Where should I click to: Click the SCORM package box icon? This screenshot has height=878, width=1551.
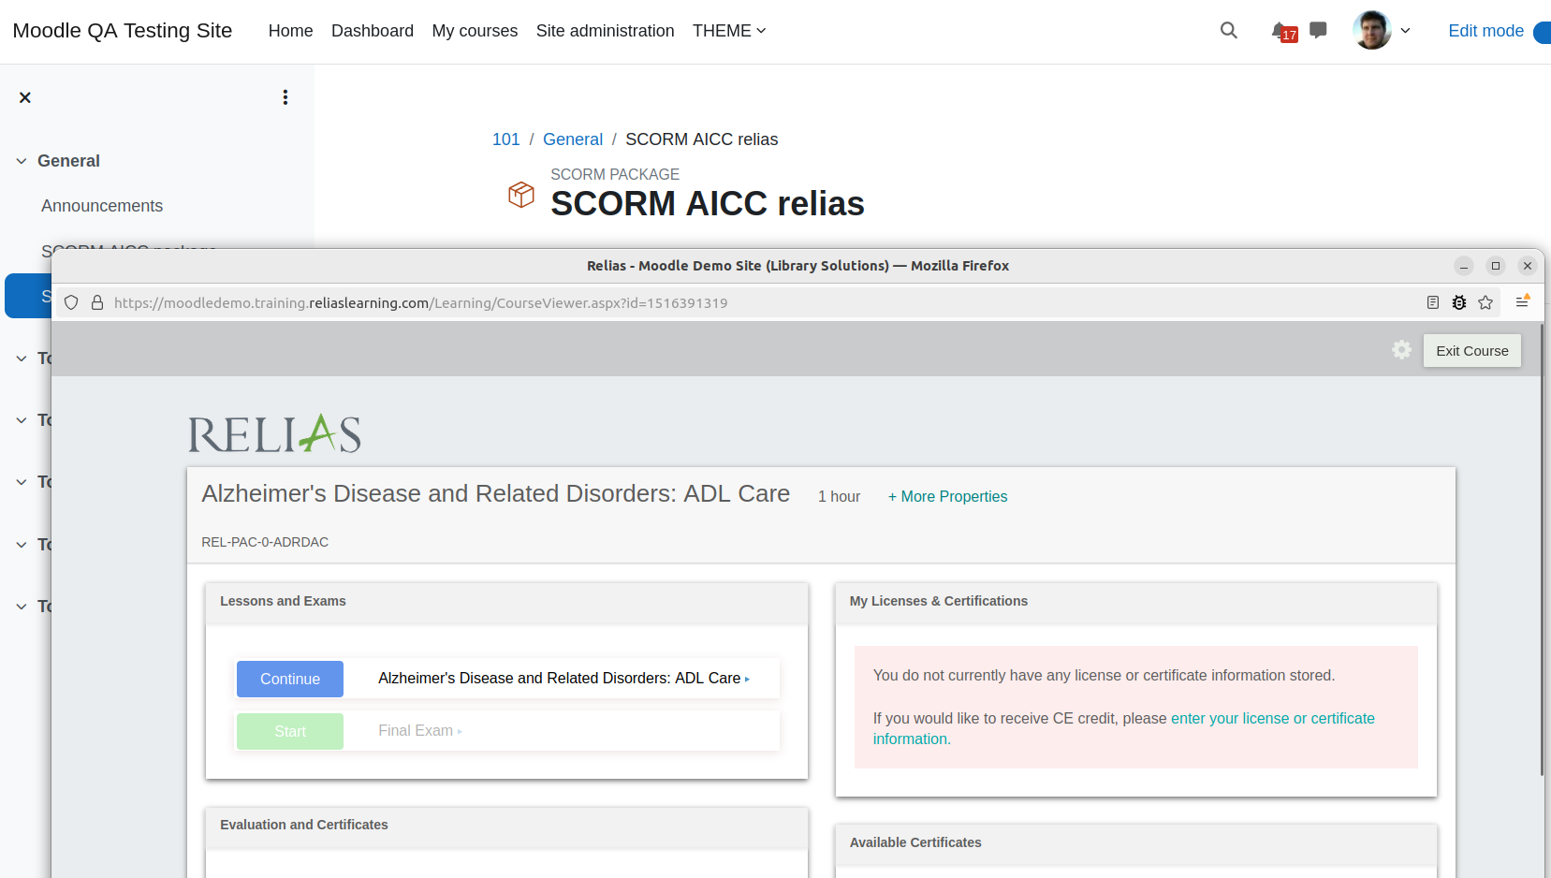(521, 194)
